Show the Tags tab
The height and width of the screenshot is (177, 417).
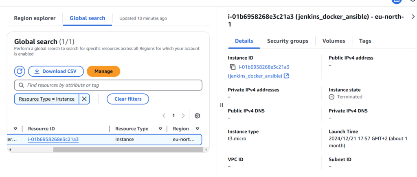pos(365,41)
